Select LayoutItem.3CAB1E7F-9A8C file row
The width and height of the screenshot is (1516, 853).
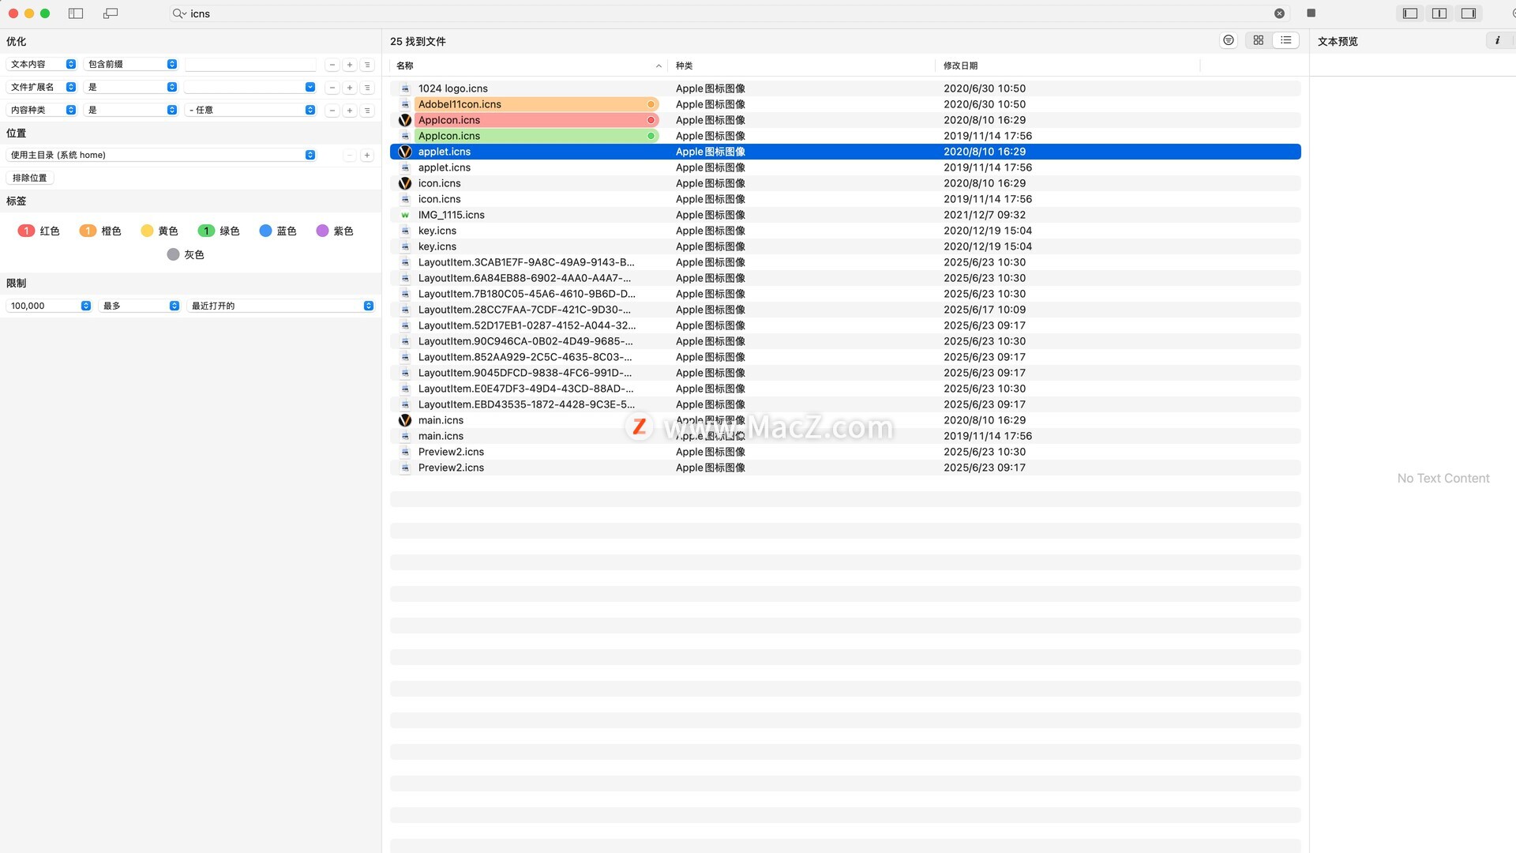pyautogui.click(x=845, y=262)
